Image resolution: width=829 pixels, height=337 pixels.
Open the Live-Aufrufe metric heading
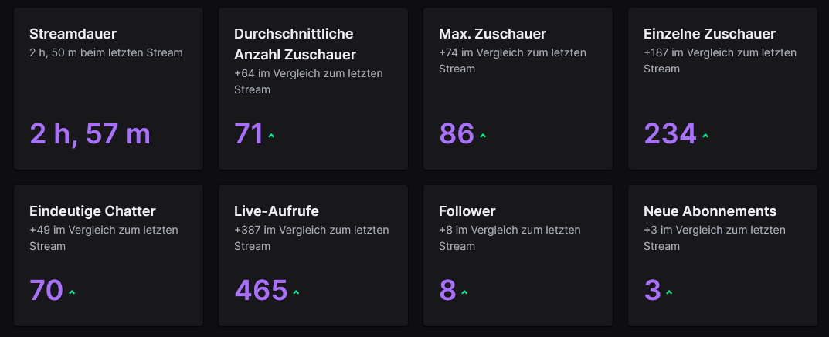277,211
